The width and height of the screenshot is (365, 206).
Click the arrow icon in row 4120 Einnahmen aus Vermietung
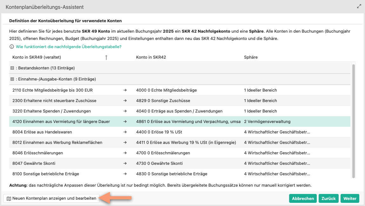click(x=125, y=122)
